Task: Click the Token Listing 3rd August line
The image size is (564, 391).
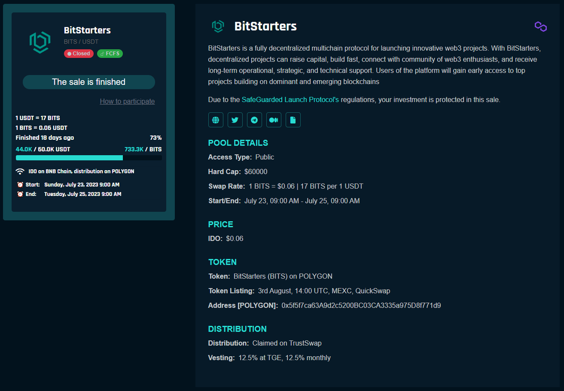Action: pyautogui.click(x=299, y=291)
